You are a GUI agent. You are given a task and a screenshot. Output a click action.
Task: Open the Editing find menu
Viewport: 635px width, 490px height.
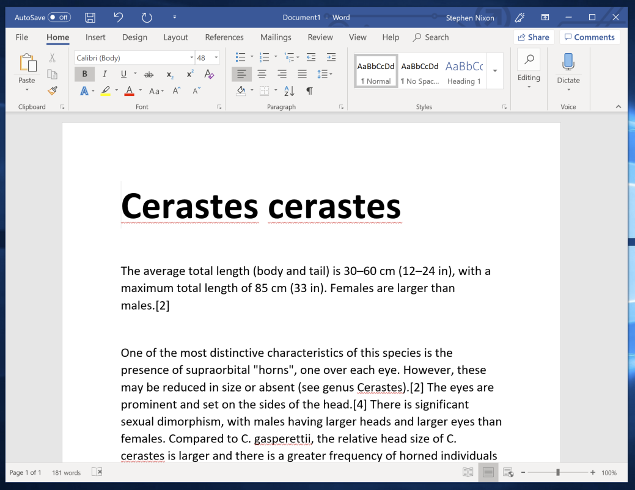pos(529,69)
